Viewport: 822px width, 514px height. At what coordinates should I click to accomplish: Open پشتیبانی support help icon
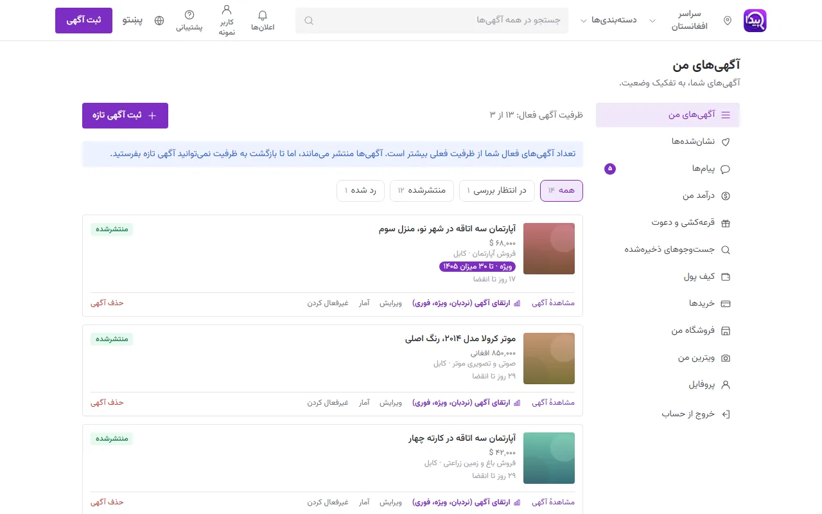[x=189, y=21]
